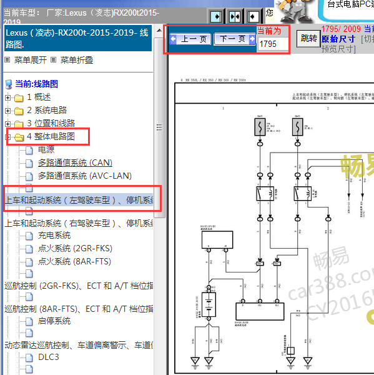Open the 巡航控制 (8AR-FTS) entry
The image size is (374, 375).
tap(79, 309)
